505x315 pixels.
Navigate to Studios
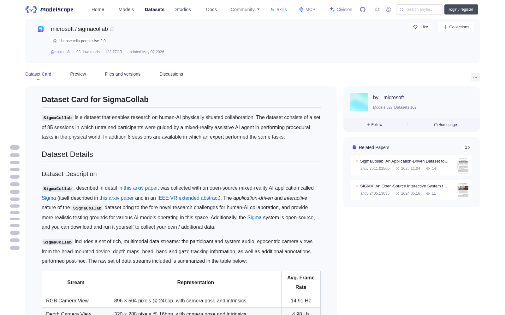click(183, 9)
